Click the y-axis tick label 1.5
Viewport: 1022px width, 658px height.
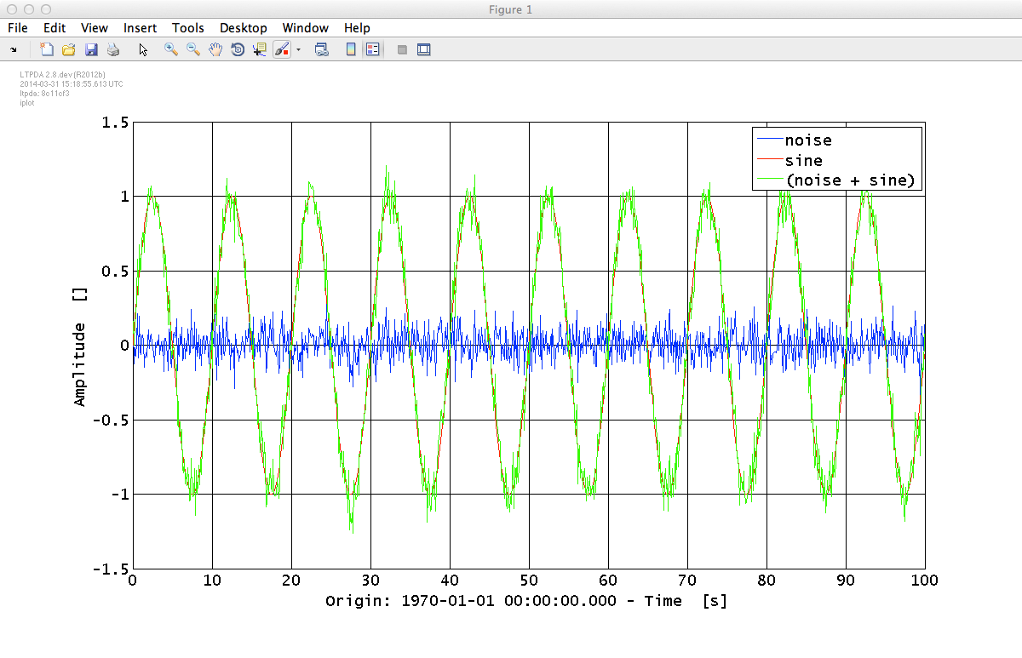(x=113, y=123)
